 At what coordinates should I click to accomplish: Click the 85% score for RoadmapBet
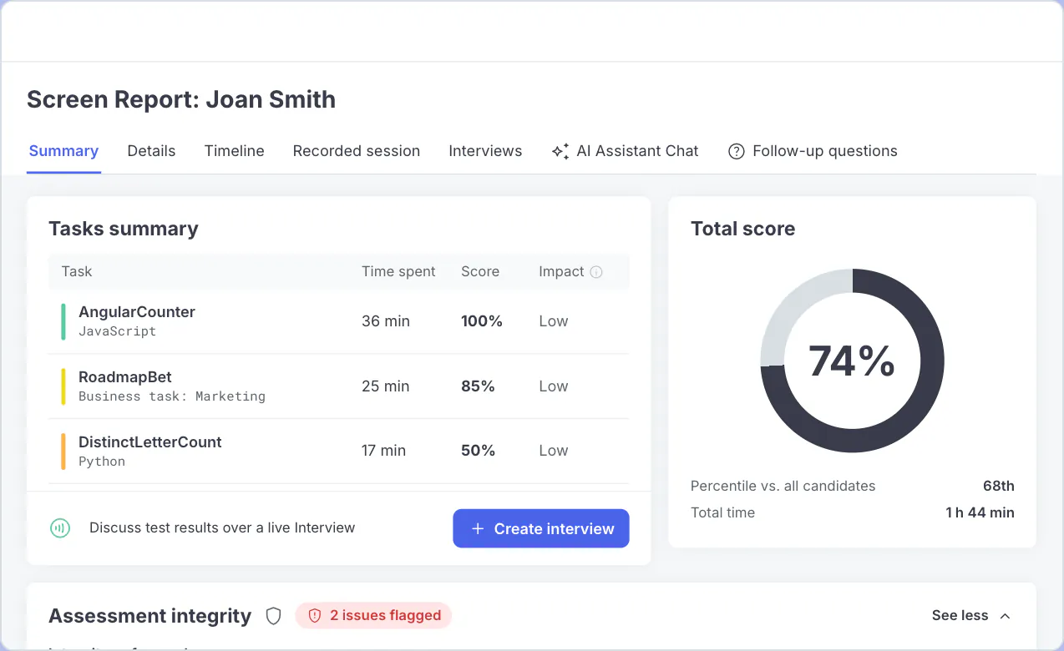point(478,386)
